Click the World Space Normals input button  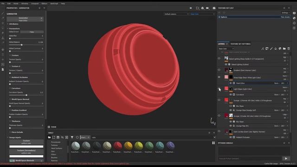[26, 161]
